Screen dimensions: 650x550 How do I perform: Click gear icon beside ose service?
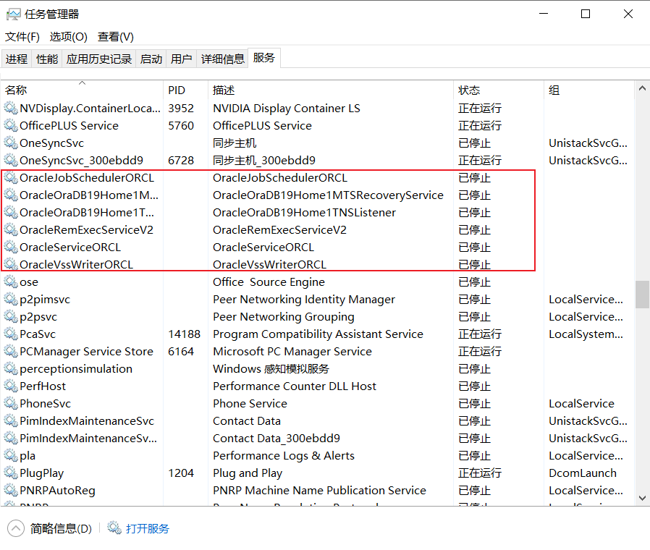click(x=11, y=282)
